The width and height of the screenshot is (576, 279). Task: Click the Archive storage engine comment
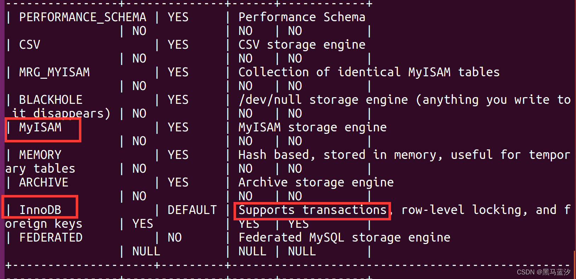pos(316,182)
